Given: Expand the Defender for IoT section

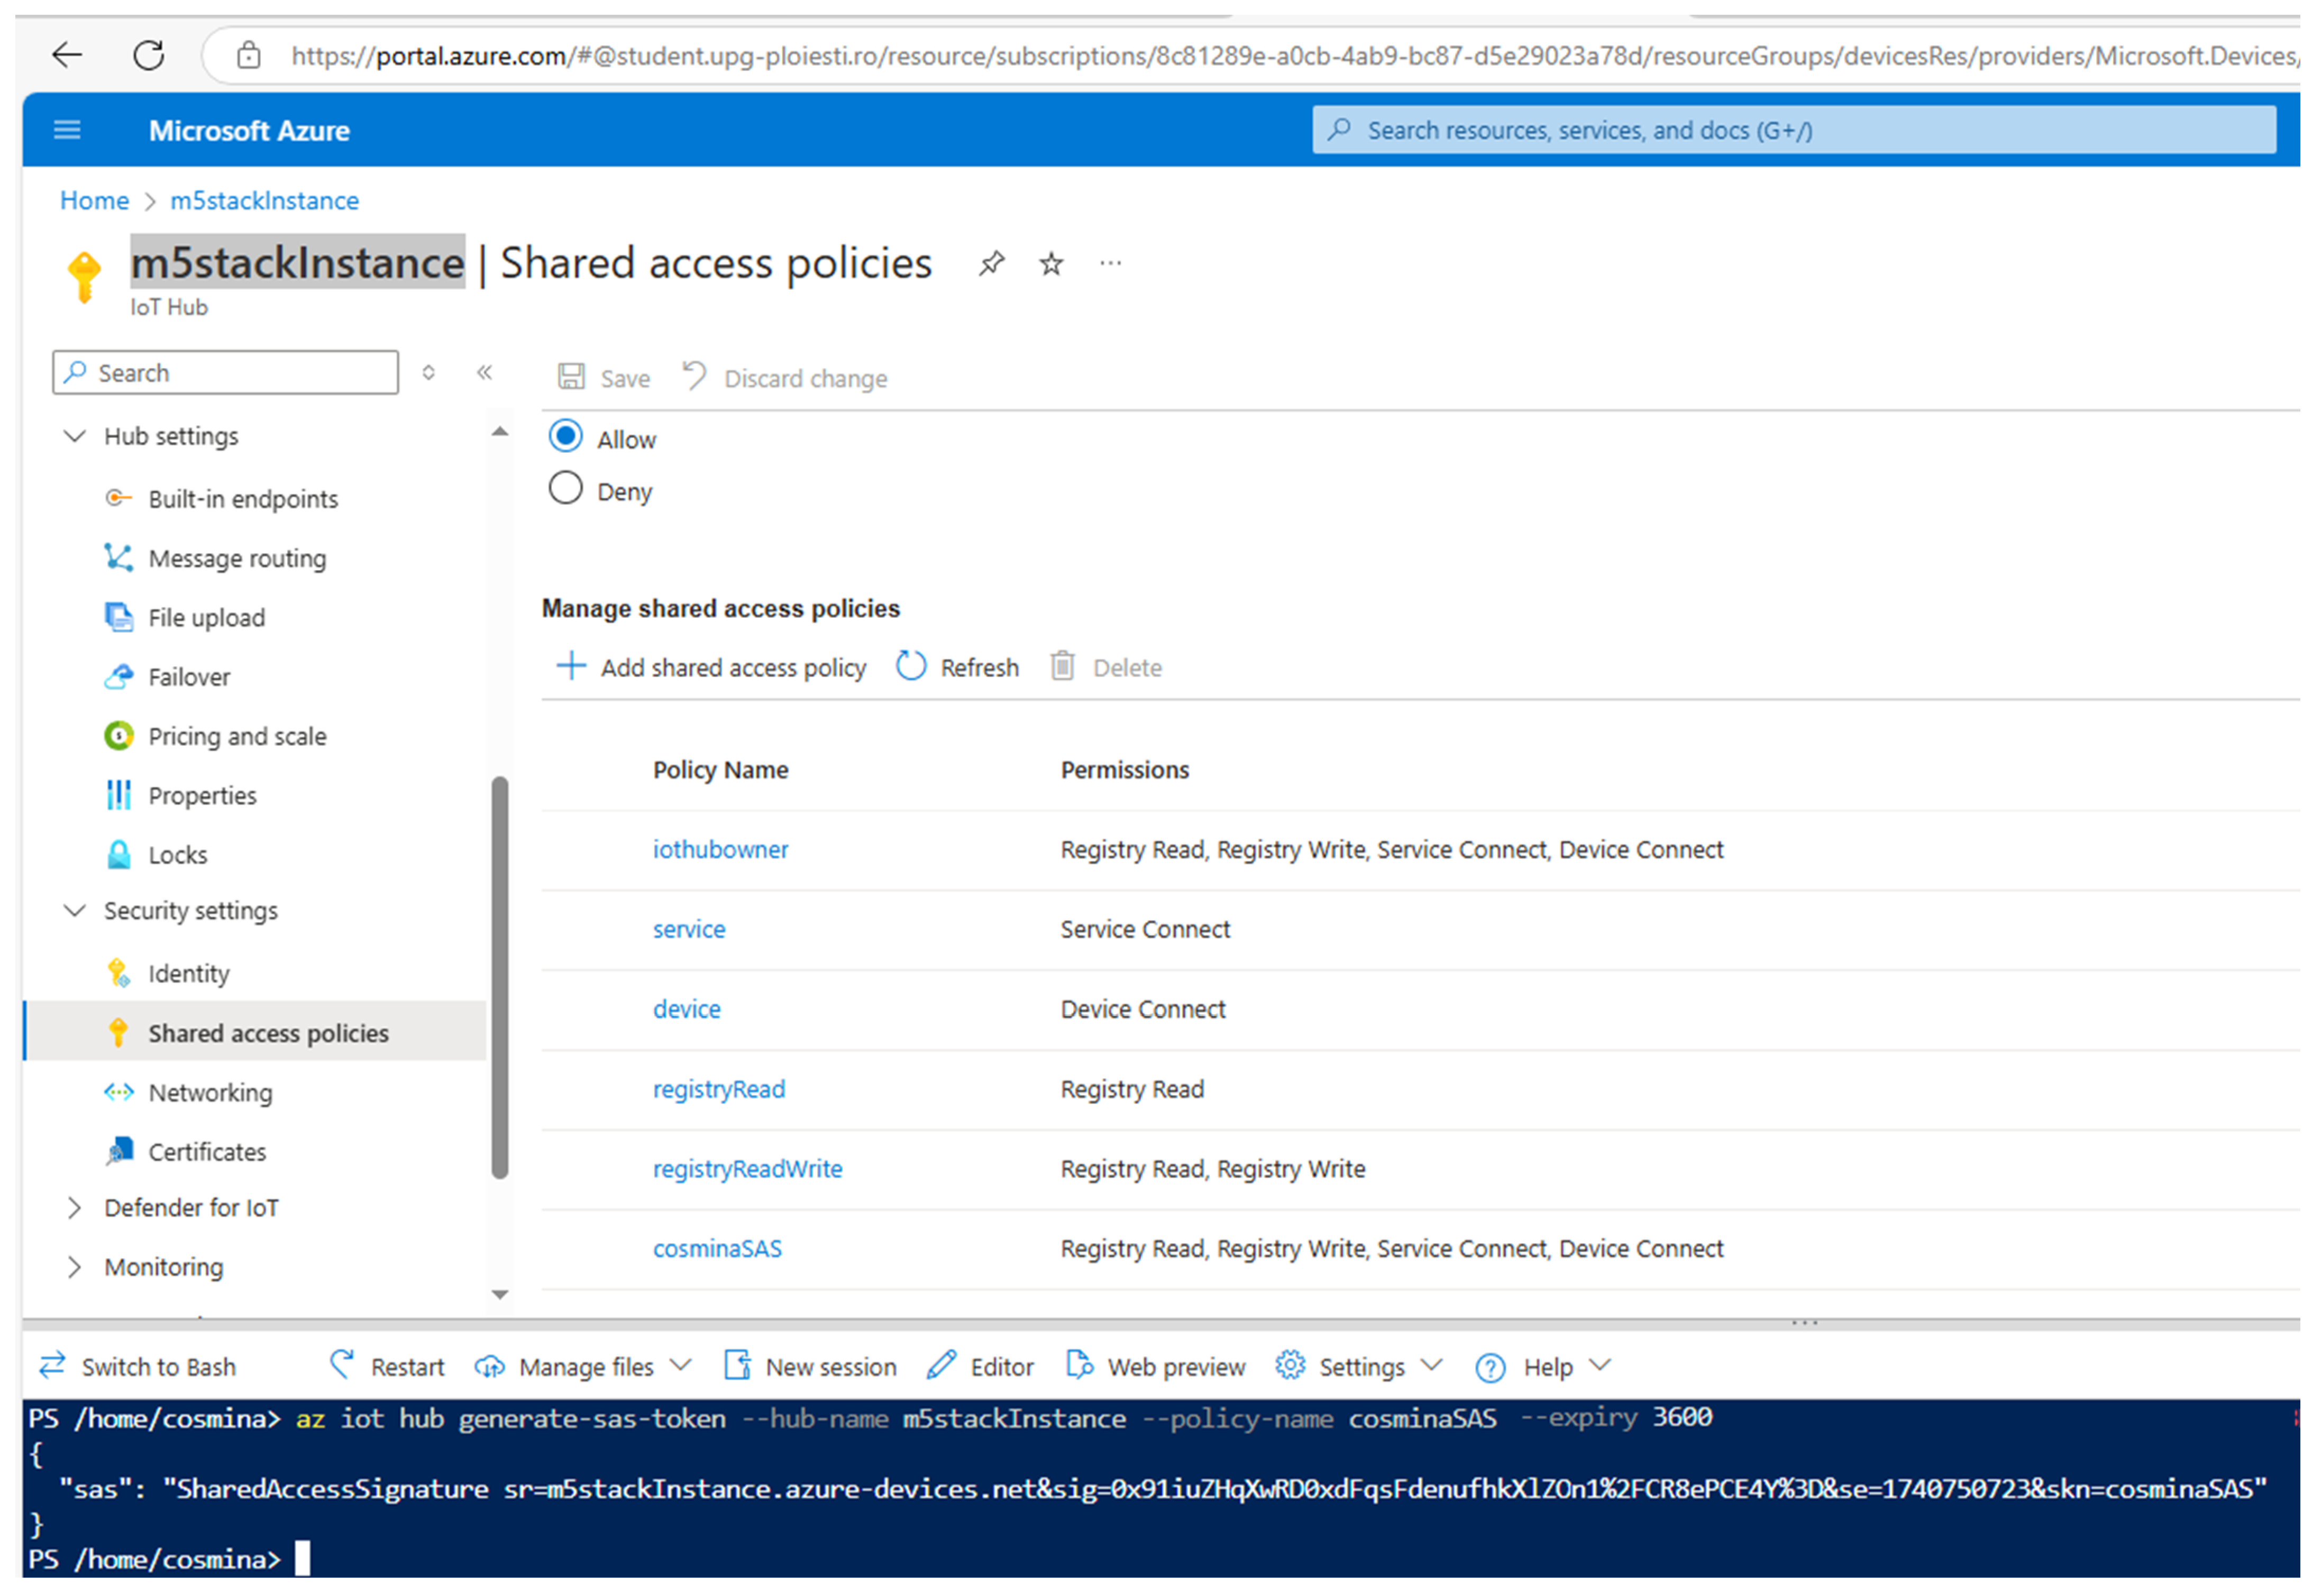Looking at the screenshot, I should pyautogui.click(x=75, y=1208).
